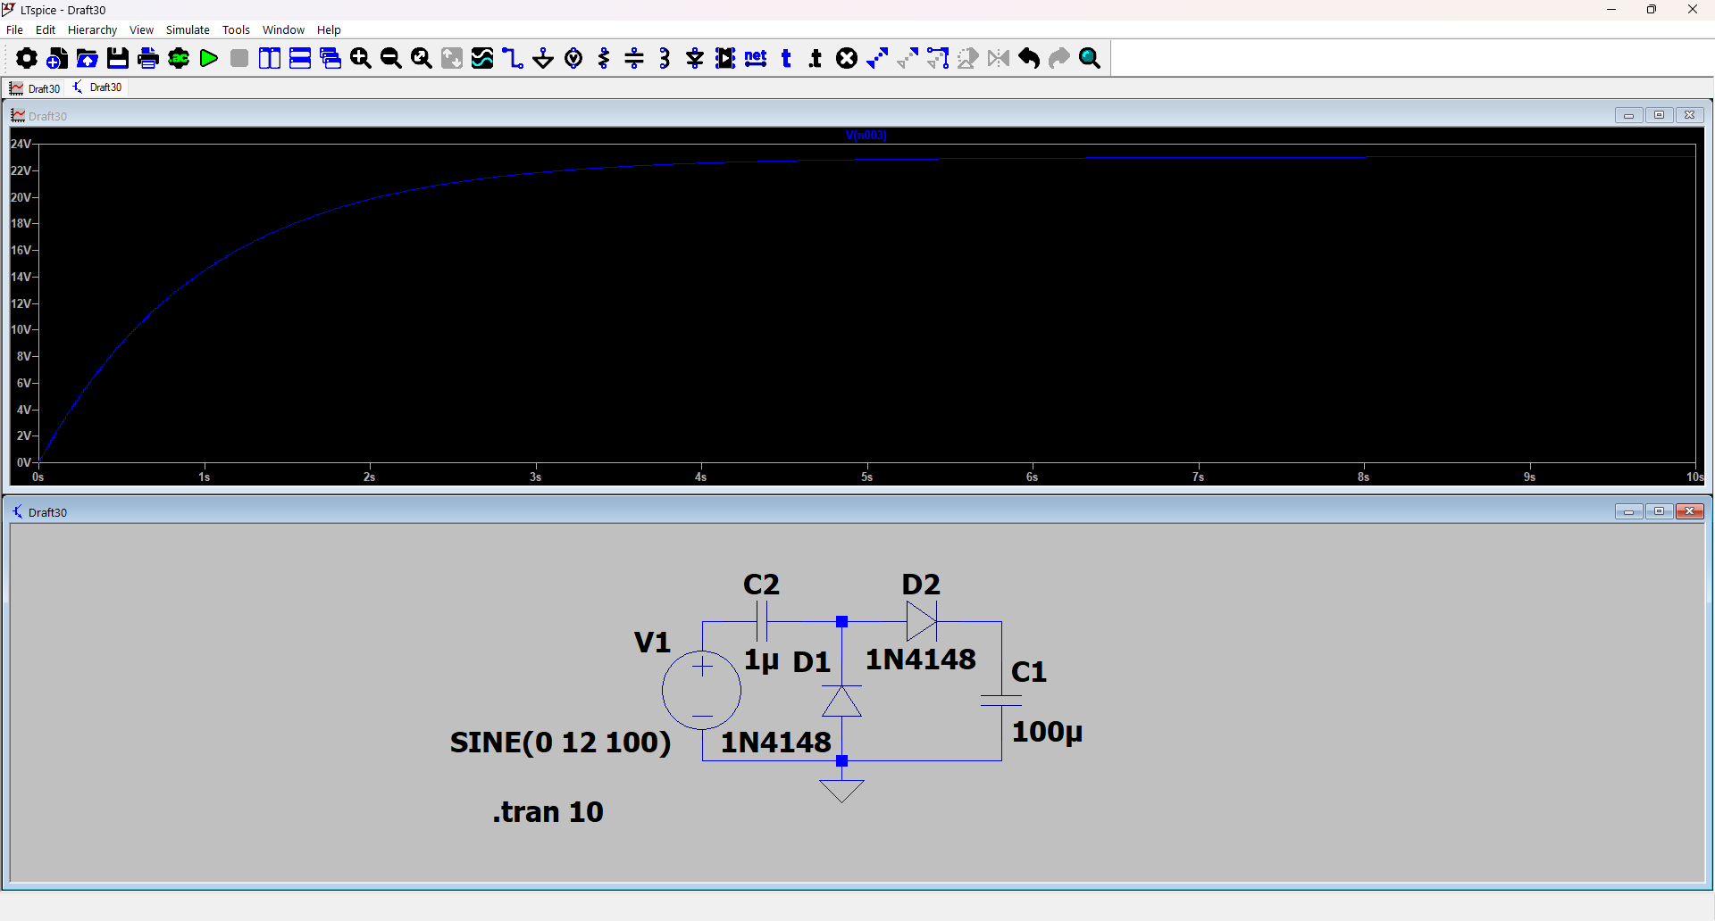Screen dimensions: 1715x921
Task: Open the Hierarchy menu
Action: click(93, 29)
